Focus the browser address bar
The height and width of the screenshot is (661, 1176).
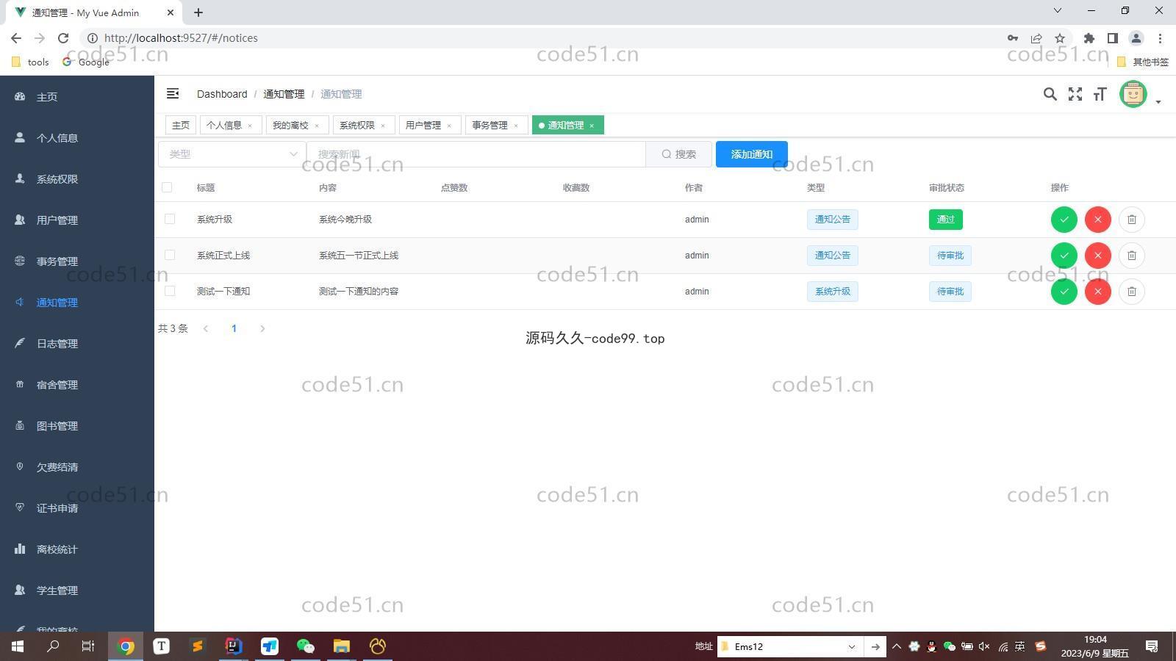tap(544, 38)
